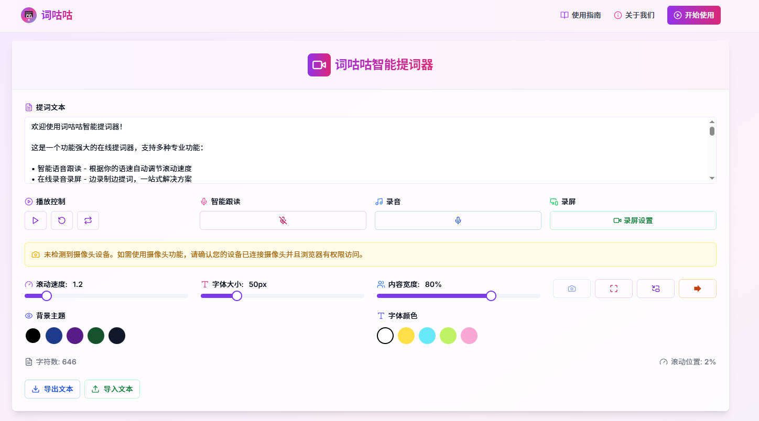Select the yellow font color swatch
The height and width of the screenshot is (421, 759).
tap(406, 335)
